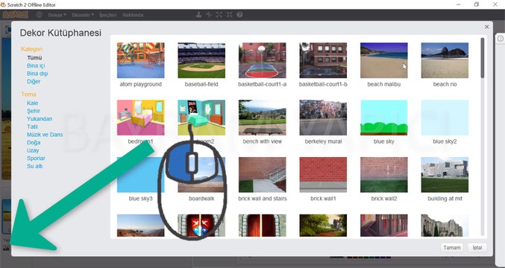Screen dimensions: 505x268
Task: Choose the bedroom1 backdrop thumbnail
Action: 141,118
